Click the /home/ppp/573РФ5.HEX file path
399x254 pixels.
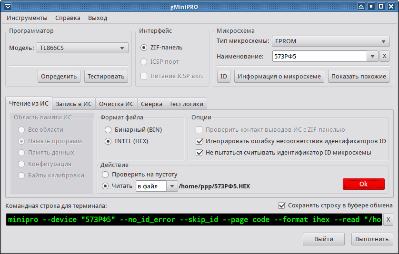215,186
